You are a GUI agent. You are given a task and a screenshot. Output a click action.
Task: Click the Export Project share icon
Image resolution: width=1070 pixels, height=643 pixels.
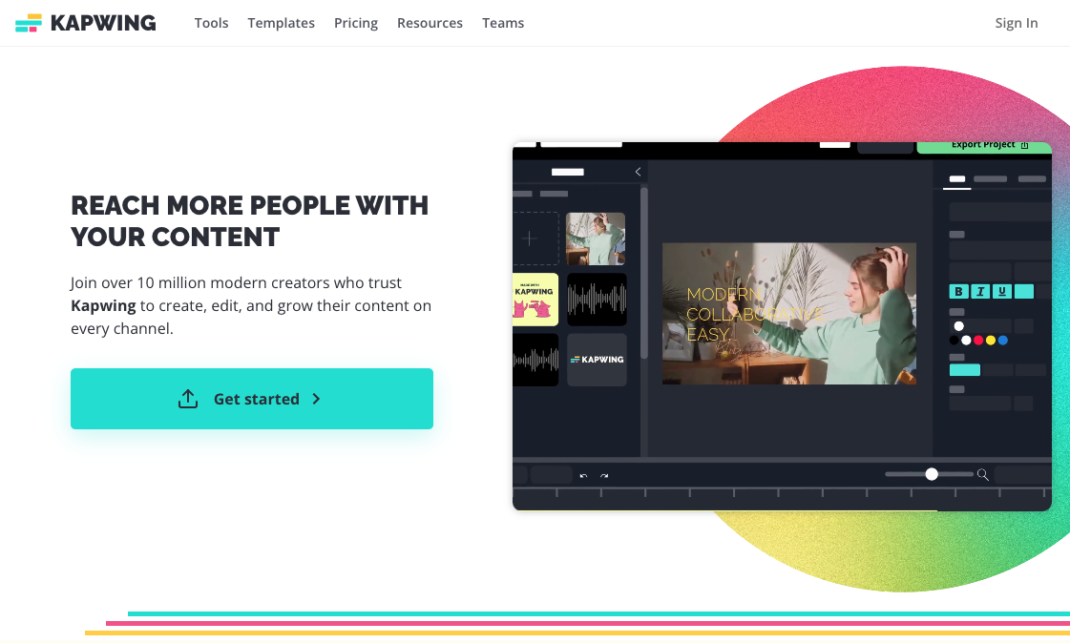(x=1024, y=145)
